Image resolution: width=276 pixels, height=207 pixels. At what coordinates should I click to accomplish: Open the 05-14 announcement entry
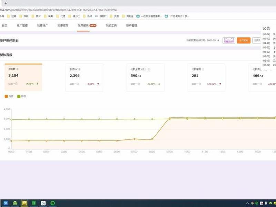269,34
